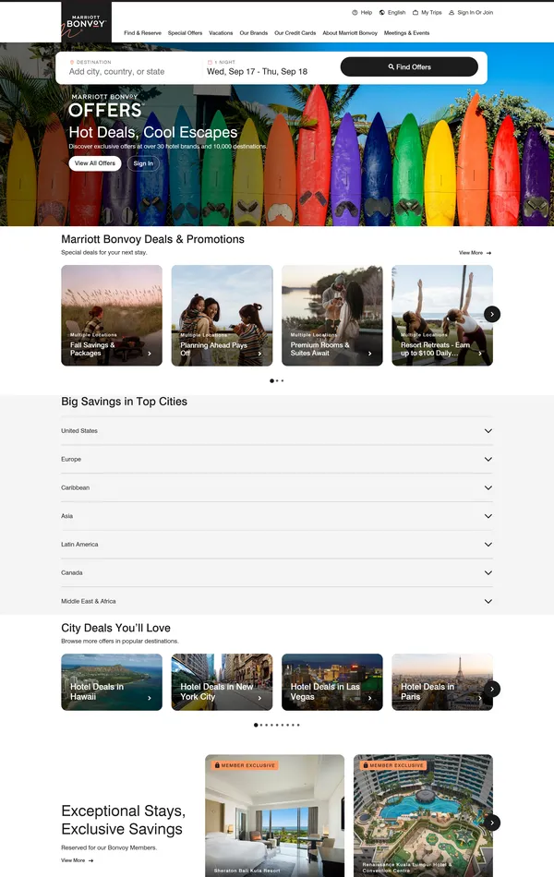554x877 pixels.
Task: Open the Hotel Deals in Hawaii card
Action: 112,682
